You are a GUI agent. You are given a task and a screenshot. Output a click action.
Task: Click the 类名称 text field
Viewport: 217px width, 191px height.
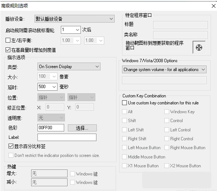[x=180, y=35]
